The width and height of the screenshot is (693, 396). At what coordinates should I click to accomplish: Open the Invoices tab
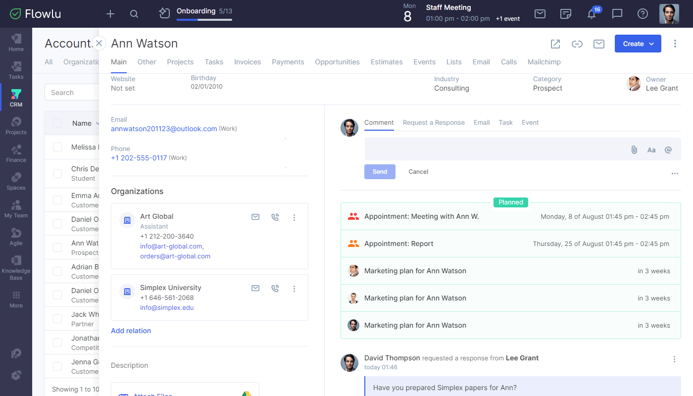click(x=247, y=62)
